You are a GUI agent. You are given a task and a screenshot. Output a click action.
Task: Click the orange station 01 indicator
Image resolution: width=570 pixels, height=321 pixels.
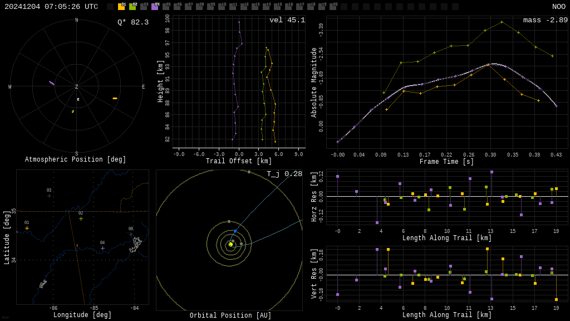coord(121,7)
